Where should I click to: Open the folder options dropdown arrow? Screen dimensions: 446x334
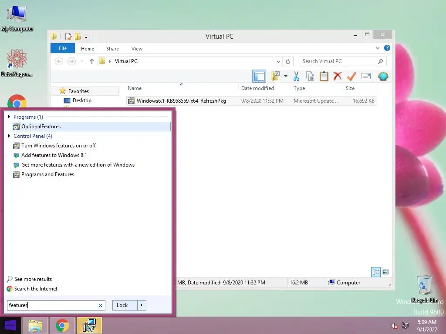[x=286, y=76]
